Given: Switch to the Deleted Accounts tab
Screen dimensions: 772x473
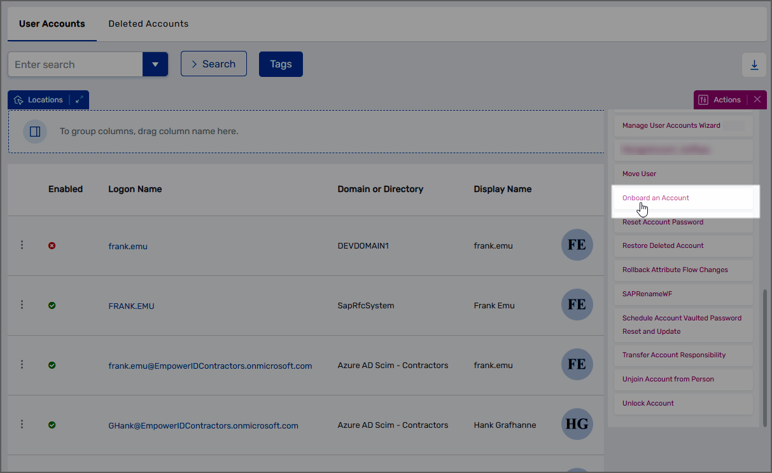Looking at the screenshot, I should [148, 24].
